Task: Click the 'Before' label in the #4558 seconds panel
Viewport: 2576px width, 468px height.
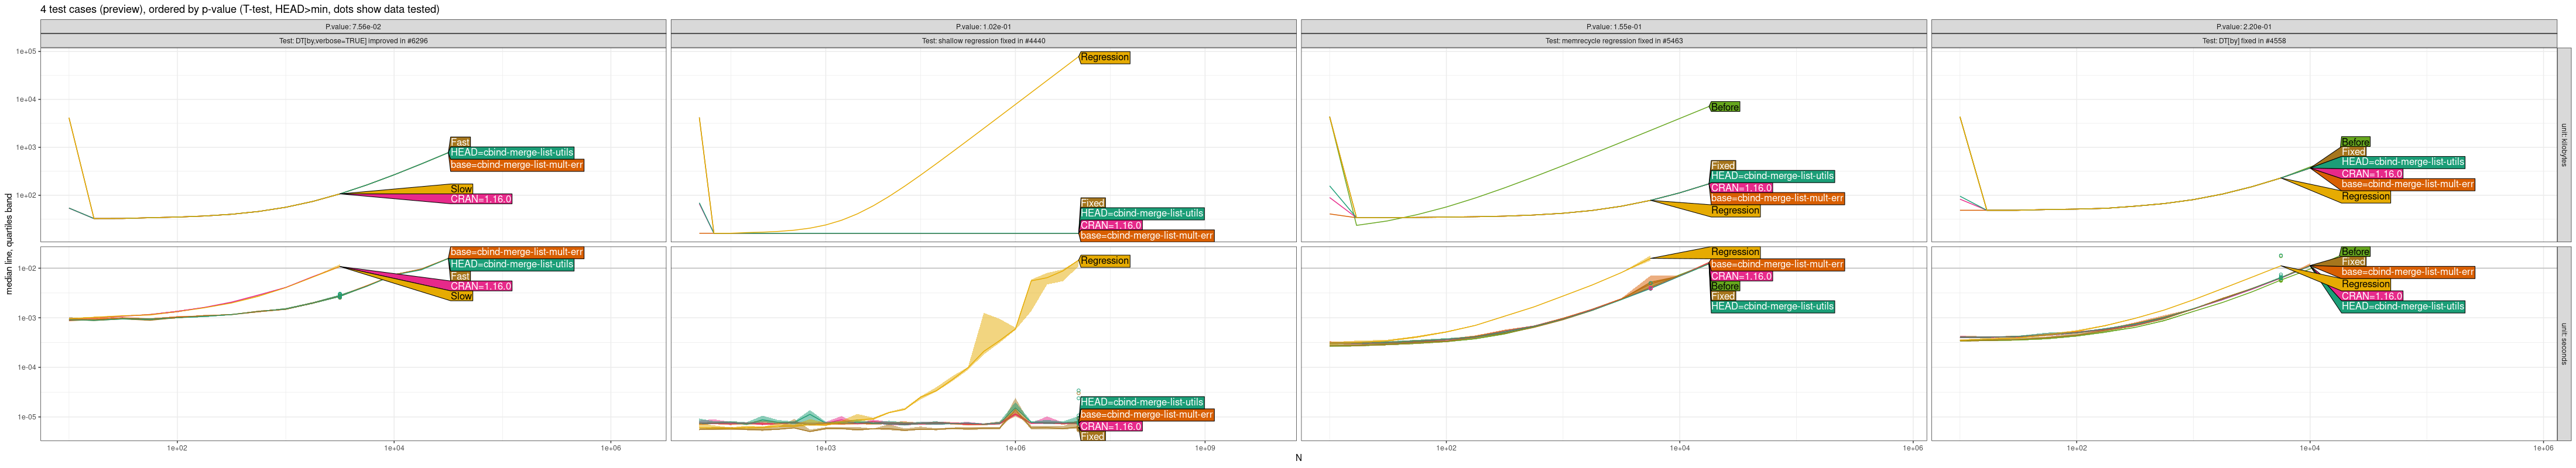Action: 2355,252
